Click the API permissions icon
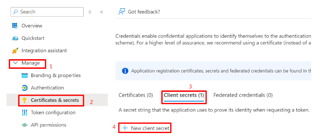Image resolution: width=322 pixels, height=137 pixels. pyautogui.click(x=25, y=125)
